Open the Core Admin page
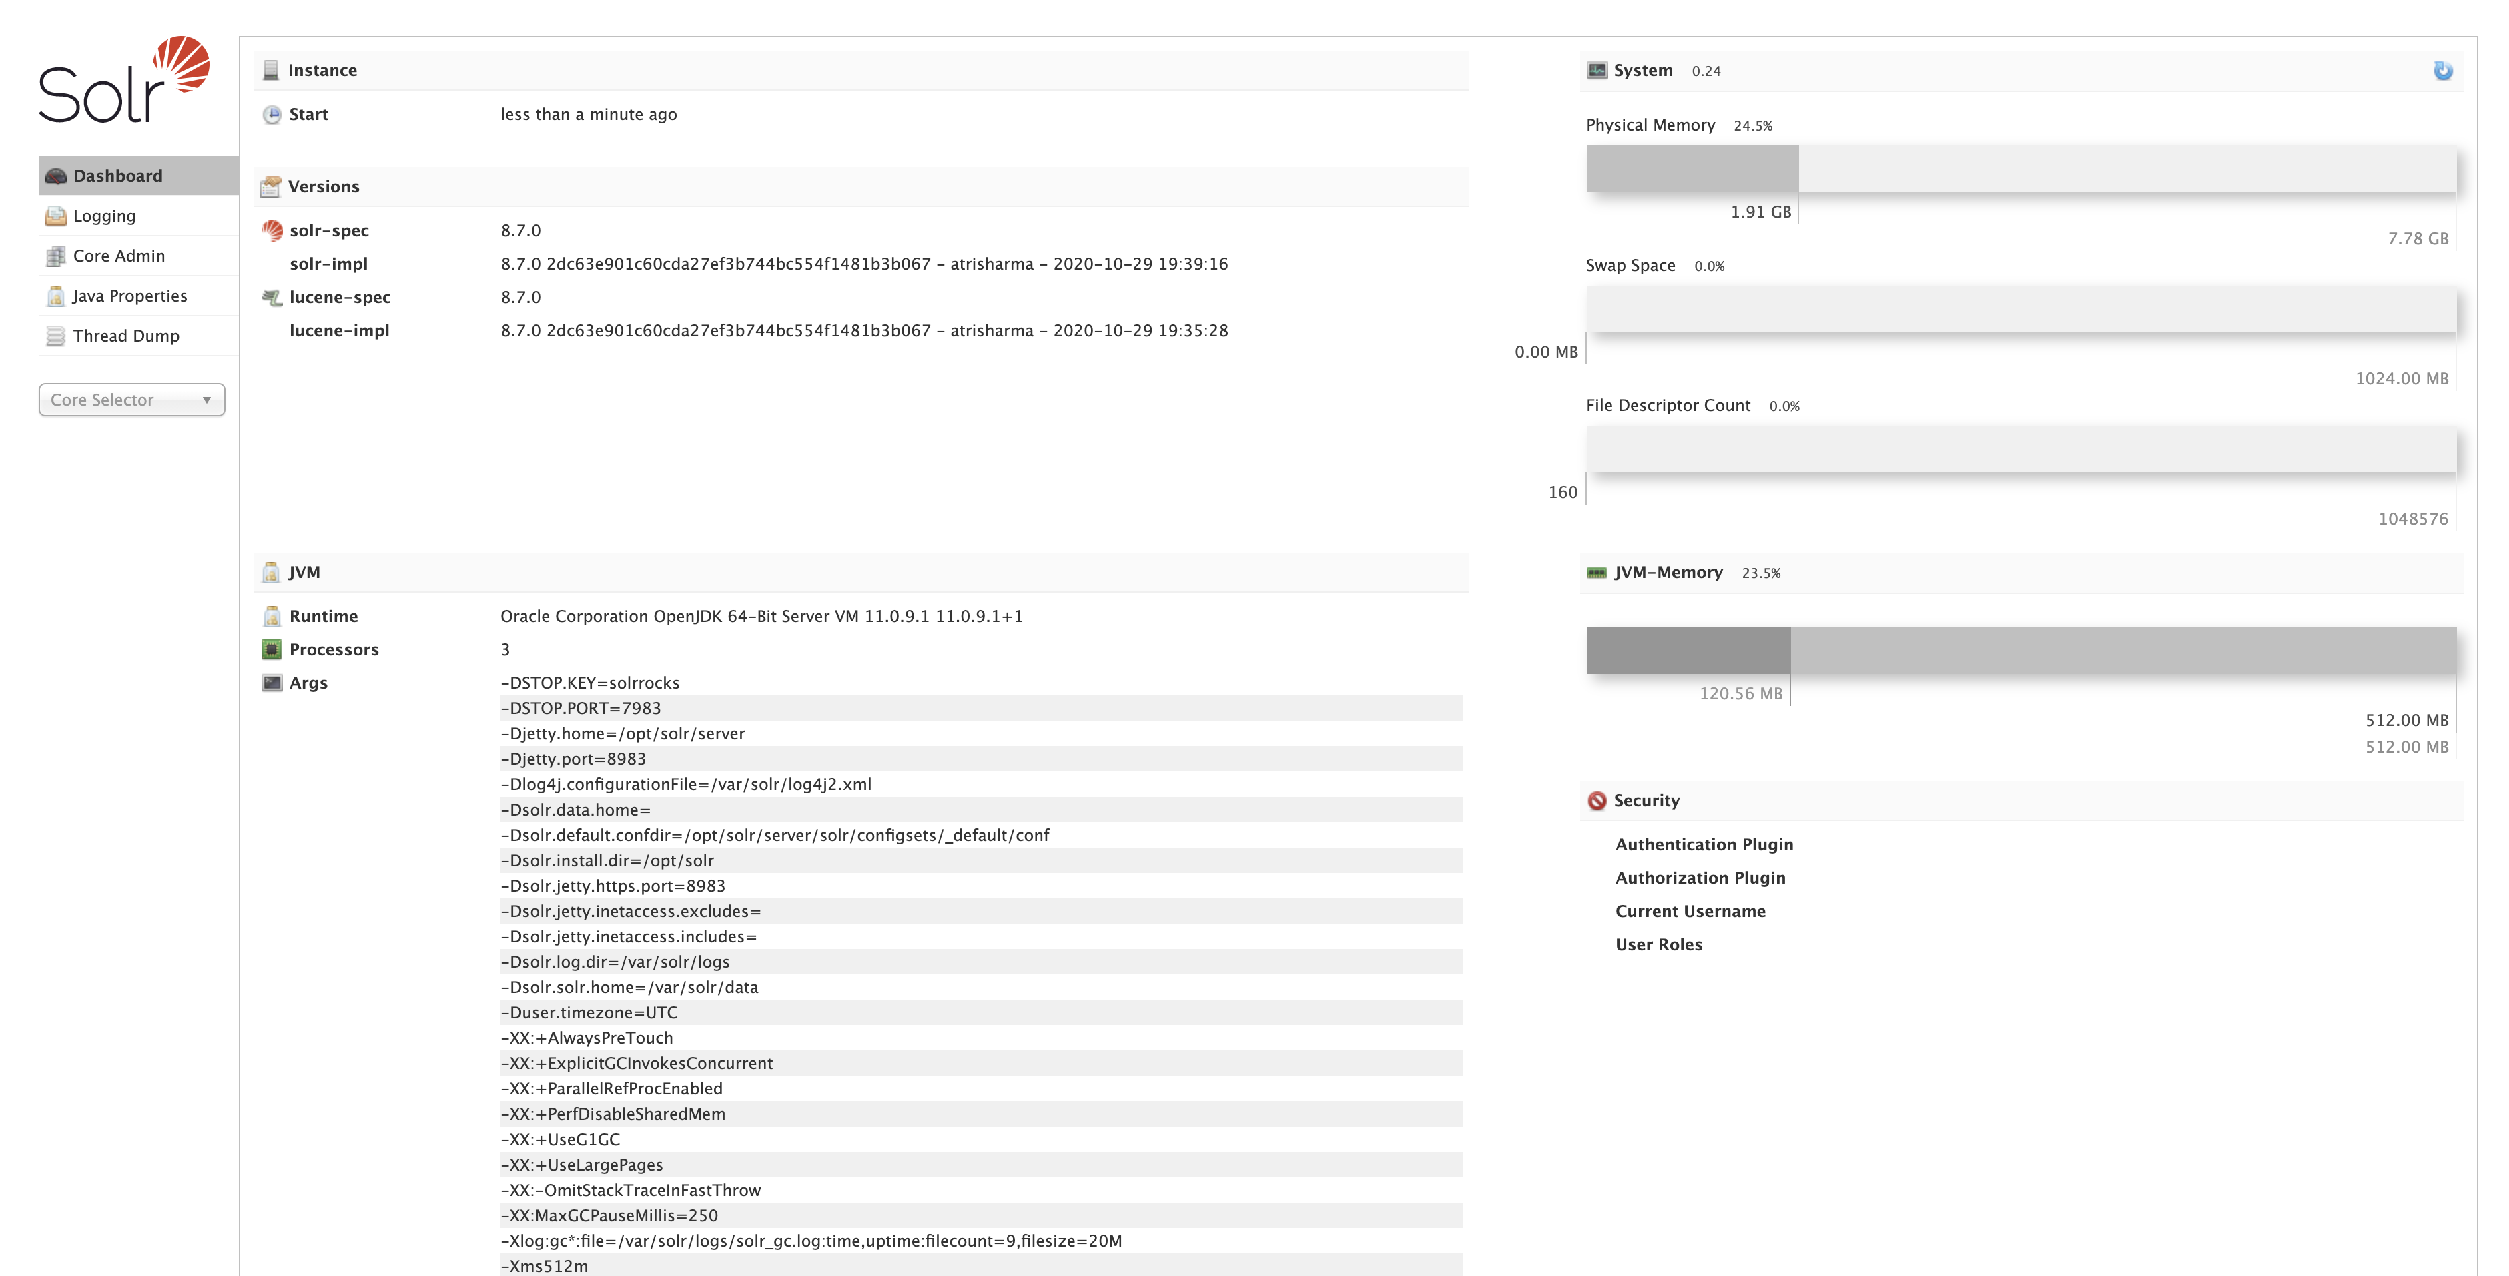The image size is (2509, 1276). click(x=138, y=256)
